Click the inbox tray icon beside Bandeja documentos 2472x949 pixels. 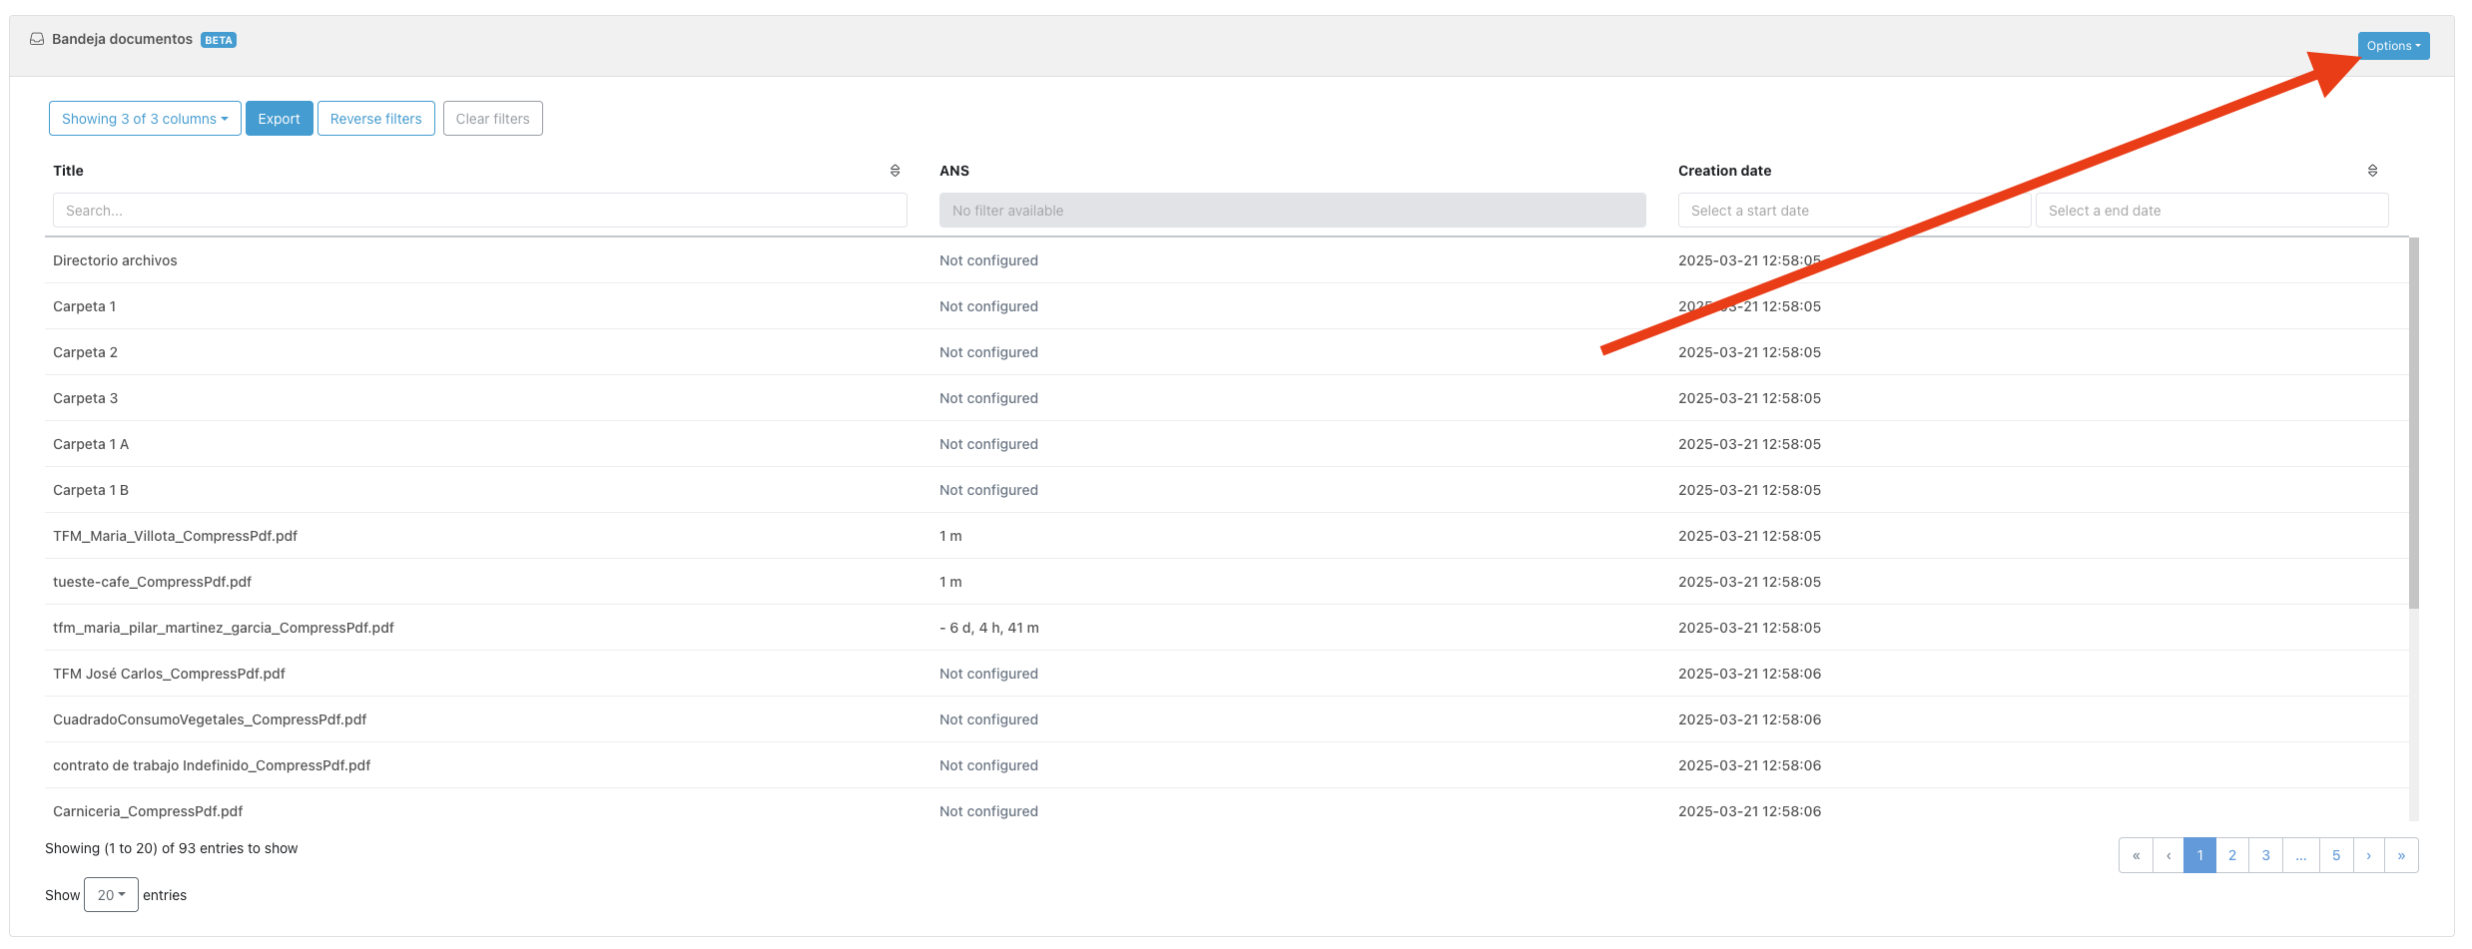point(37,39)
